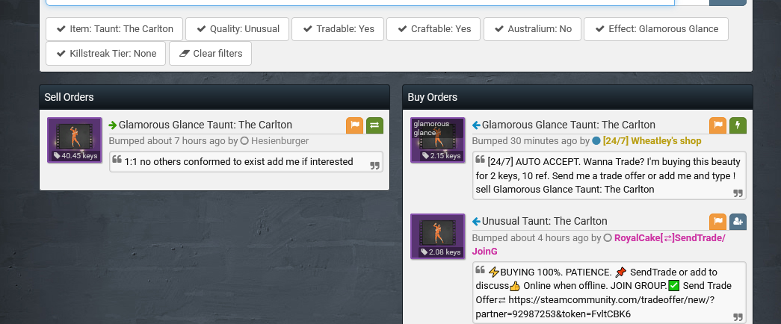Screen dimensions: 781x324
Task: Click blue arrow icon before Unusual Taunt title
Action: 476,221
